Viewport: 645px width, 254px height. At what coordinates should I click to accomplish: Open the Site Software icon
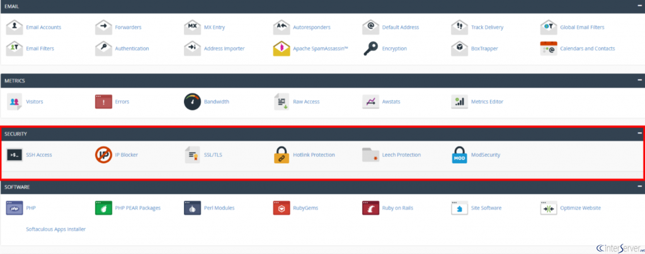[459, 208]
